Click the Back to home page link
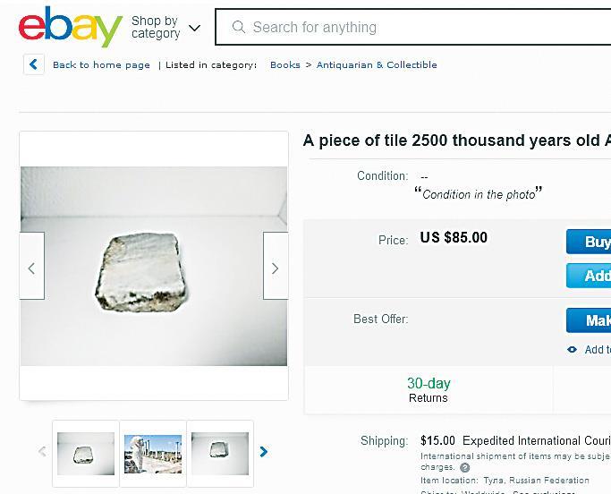The width and height of the screenshot is (611, 494). coord(101,65)
